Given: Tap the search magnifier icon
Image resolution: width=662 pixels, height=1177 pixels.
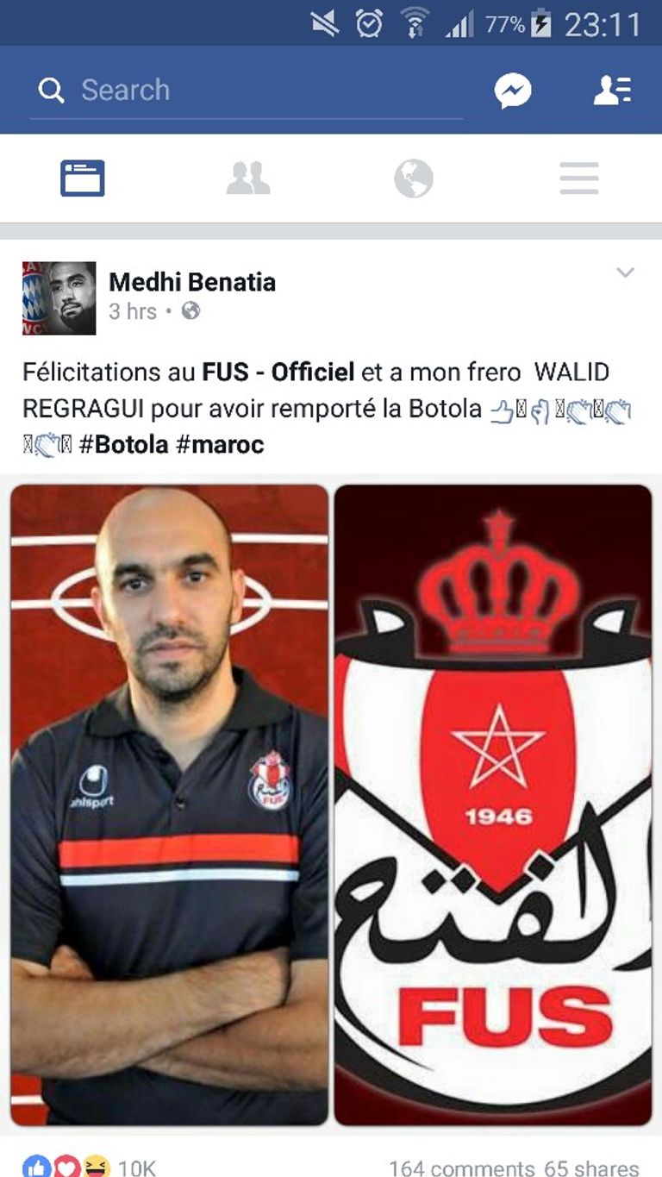Looking at the screenshot, I should pyautogui.click(x=52, y=91).
